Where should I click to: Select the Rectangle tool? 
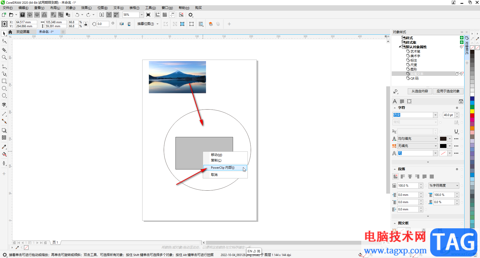tap(4, 81)
